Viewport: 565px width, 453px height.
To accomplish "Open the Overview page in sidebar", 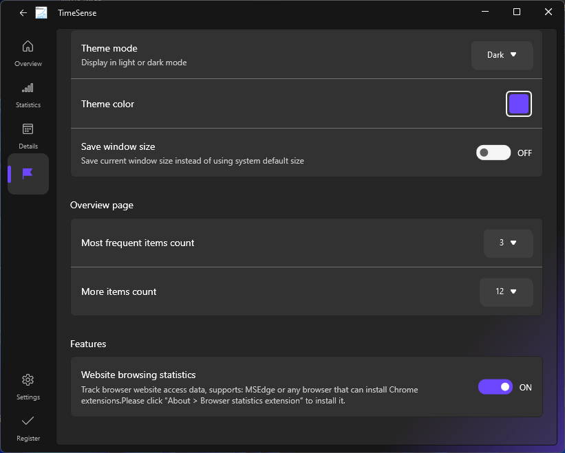I will (x=28, y=53).
